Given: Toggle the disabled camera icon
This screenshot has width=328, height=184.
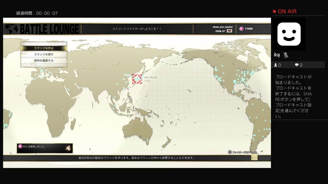Looking at the screenshot, I should [277, 55].
